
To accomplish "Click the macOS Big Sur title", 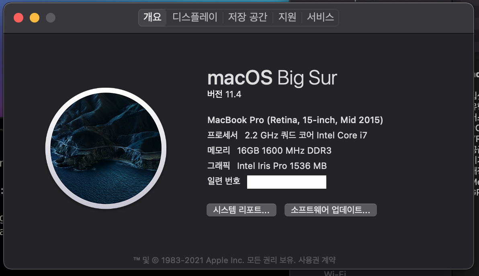I will tap(272, 78).
